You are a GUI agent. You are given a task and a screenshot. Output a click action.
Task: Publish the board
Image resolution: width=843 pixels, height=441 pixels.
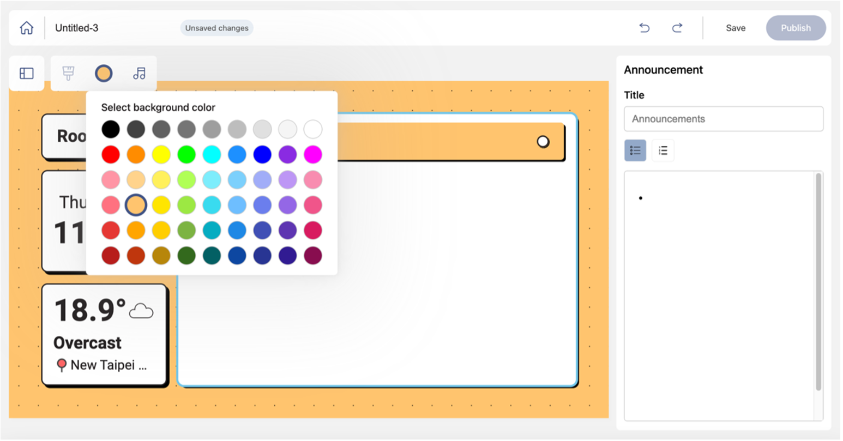coord(796,28)
